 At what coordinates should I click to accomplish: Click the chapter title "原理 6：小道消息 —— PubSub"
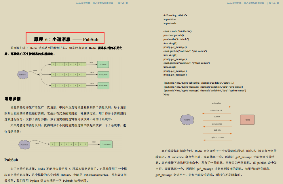point(66,40)
